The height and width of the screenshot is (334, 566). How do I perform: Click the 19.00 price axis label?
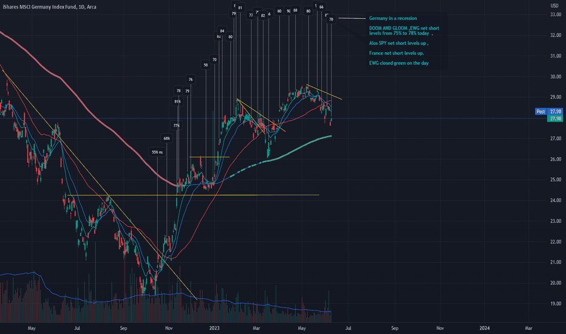coord(556,304)
